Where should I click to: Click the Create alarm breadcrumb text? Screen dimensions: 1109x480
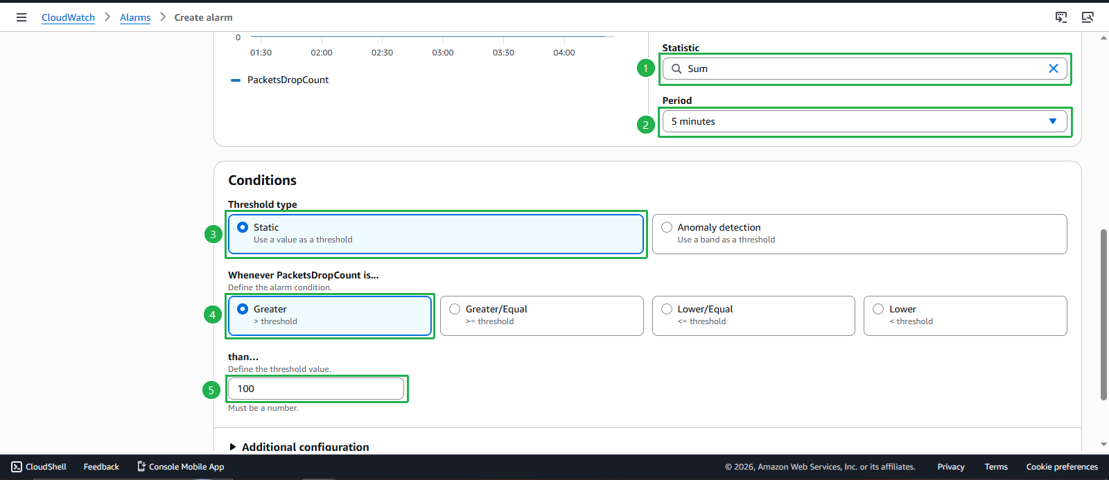[x=203, y=17]
